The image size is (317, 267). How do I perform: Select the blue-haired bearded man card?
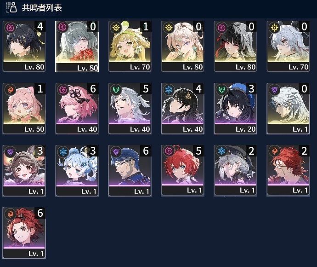(130, 171)
